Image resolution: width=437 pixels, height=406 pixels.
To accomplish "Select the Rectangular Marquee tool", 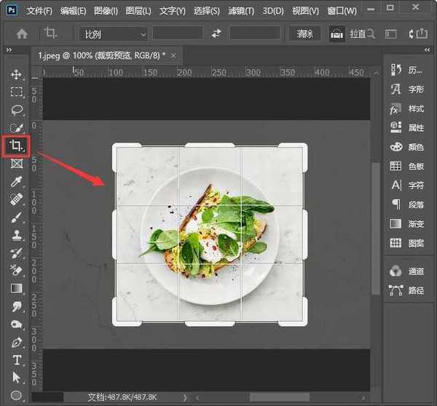I will click(x=16, y=92).
